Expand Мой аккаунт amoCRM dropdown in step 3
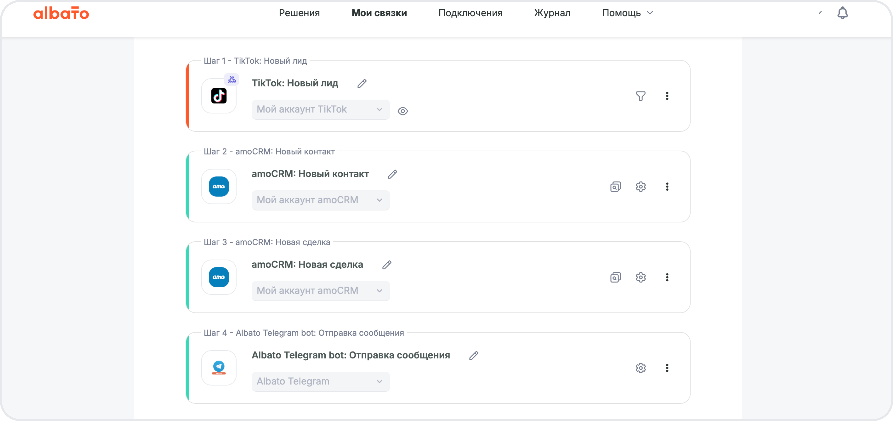 coord(321,291)
